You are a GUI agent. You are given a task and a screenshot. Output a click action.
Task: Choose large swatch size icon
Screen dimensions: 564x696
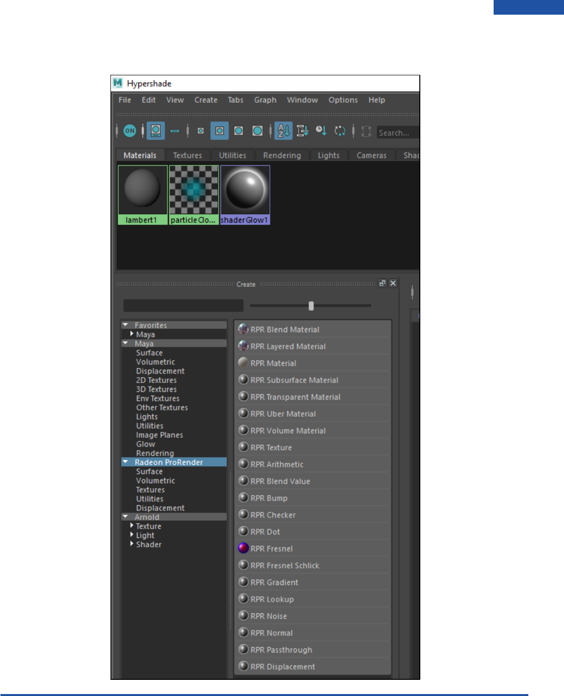pos(239,131)
